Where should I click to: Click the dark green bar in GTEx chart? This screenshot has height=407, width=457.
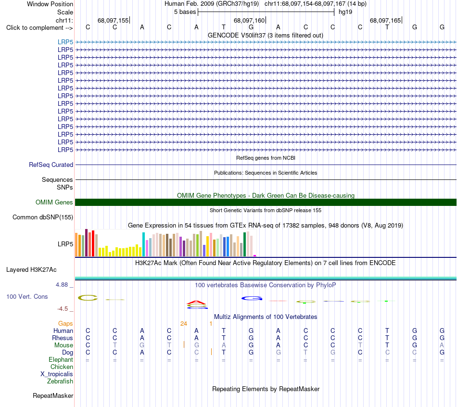point(244,244)
